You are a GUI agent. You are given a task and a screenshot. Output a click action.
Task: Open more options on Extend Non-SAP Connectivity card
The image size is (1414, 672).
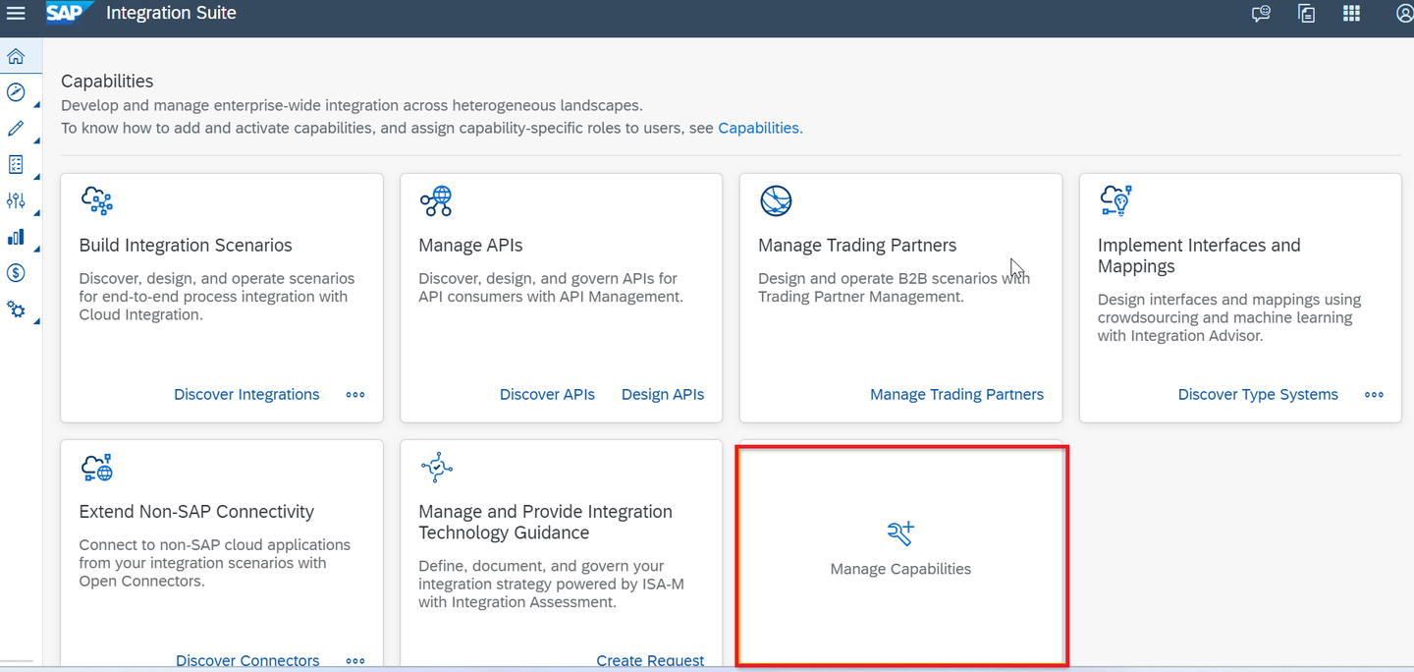pyautogui.click(x=355, y=661)
